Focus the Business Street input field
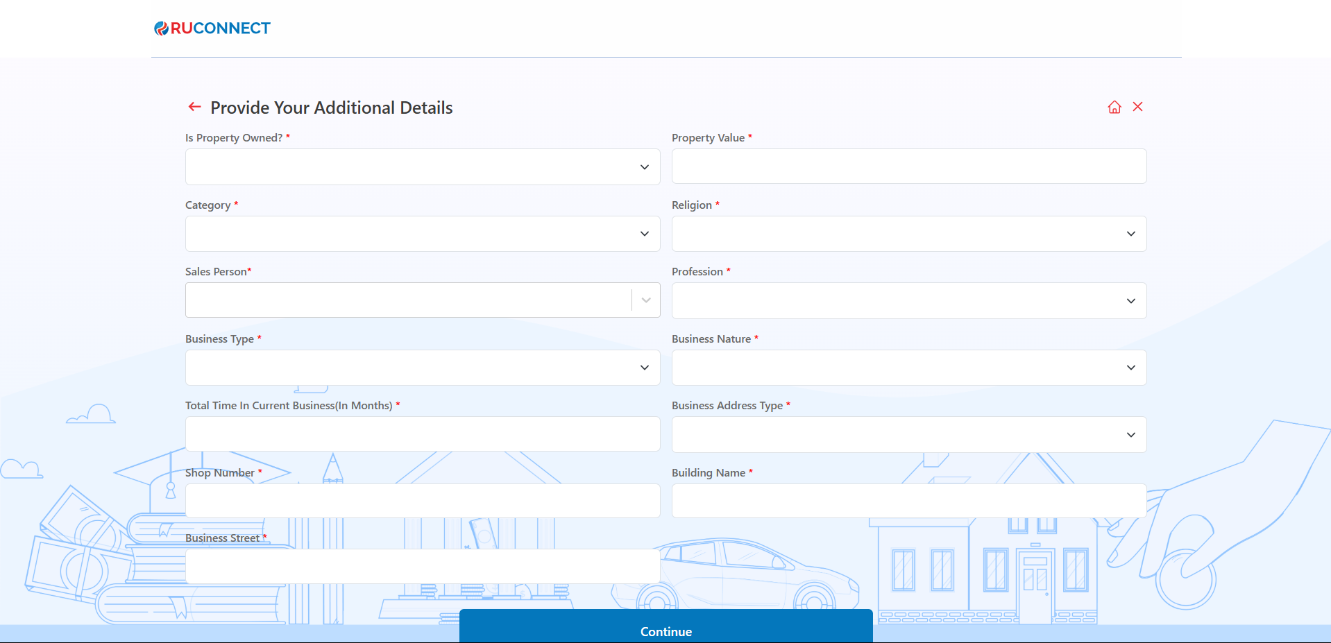 click(x=422, y=567)
